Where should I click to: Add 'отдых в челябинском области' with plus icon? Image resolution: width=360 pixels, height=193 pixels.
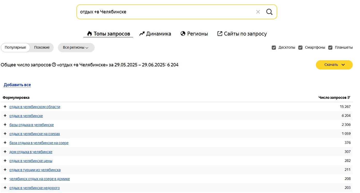point(5,107)
